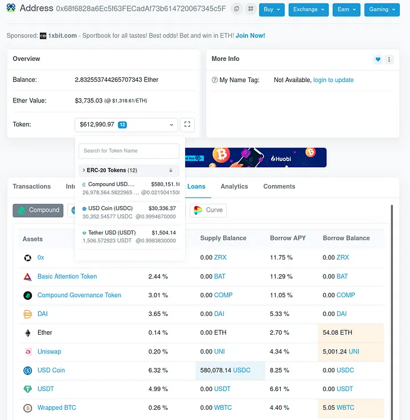
Task: Sort ERC-20 tokens using the sort arrows
Action: click(171, 170)
